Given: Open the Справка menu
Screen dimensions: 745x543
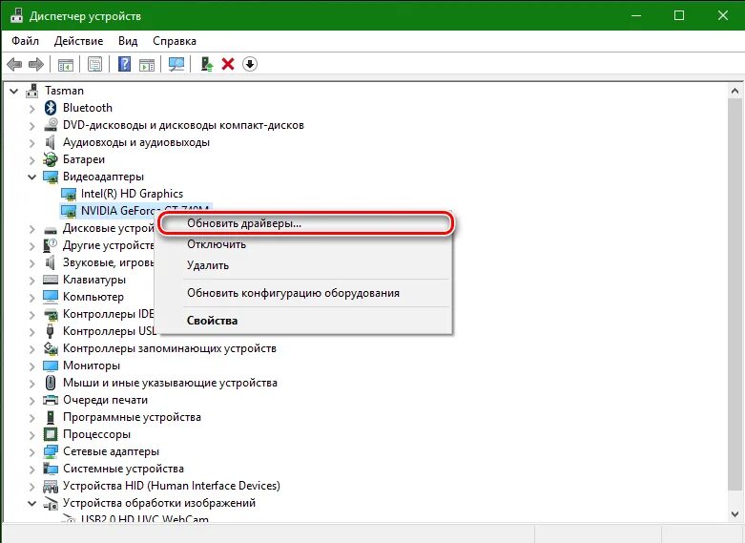Looking at the screenshot, I should point(175,41).
